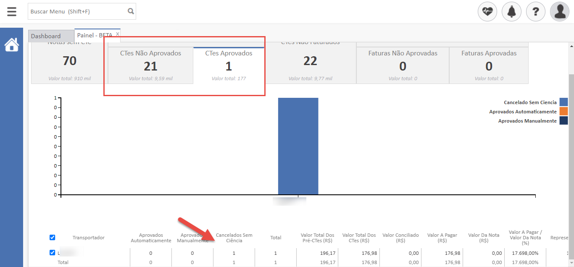Open the user profile avatar
The image size is (574, 267).
(560, 11)
